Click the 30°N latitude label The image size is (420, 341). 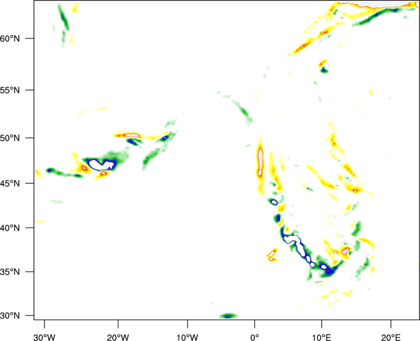pyautogui.click(x=10, y=316)
